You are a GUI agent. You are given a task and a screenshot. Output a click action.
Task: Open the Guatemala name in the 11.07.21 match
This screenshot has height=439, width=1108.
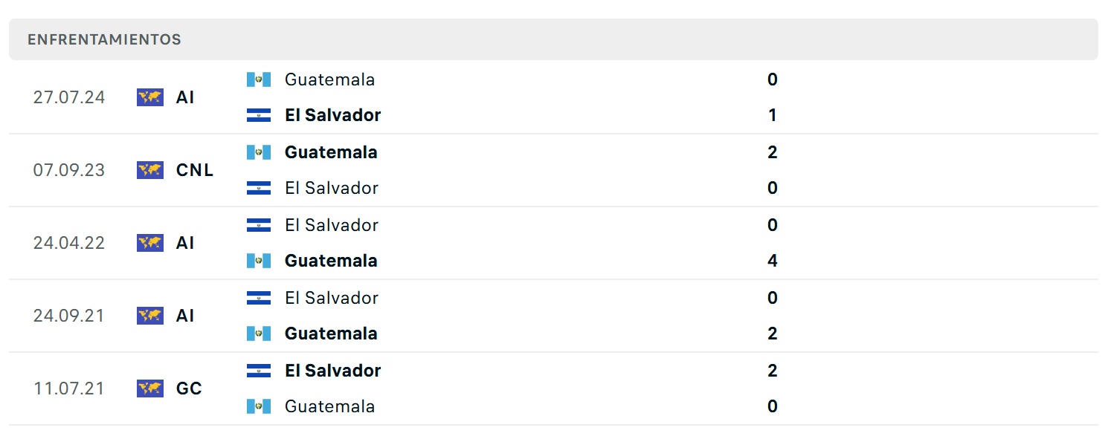[x=329, y=406]
